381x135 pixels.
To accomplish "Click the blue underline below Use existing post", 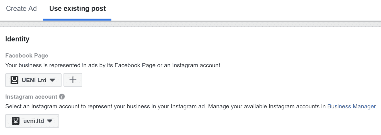I will (77, 19).
